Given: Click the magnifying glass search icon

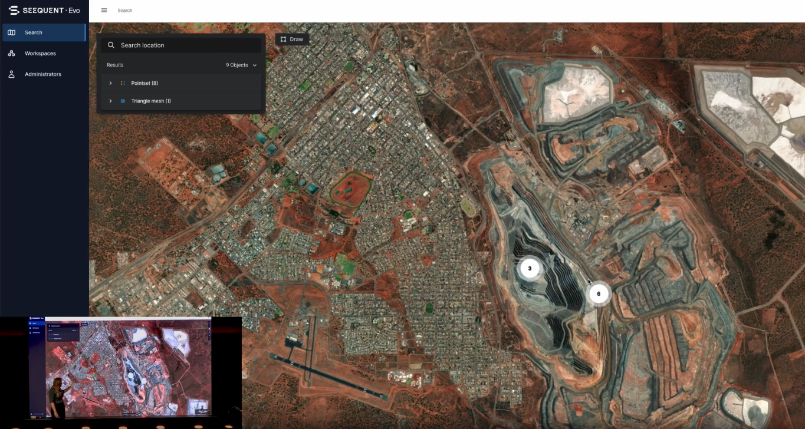Looking at the screenshot, I should click(111, 45).
